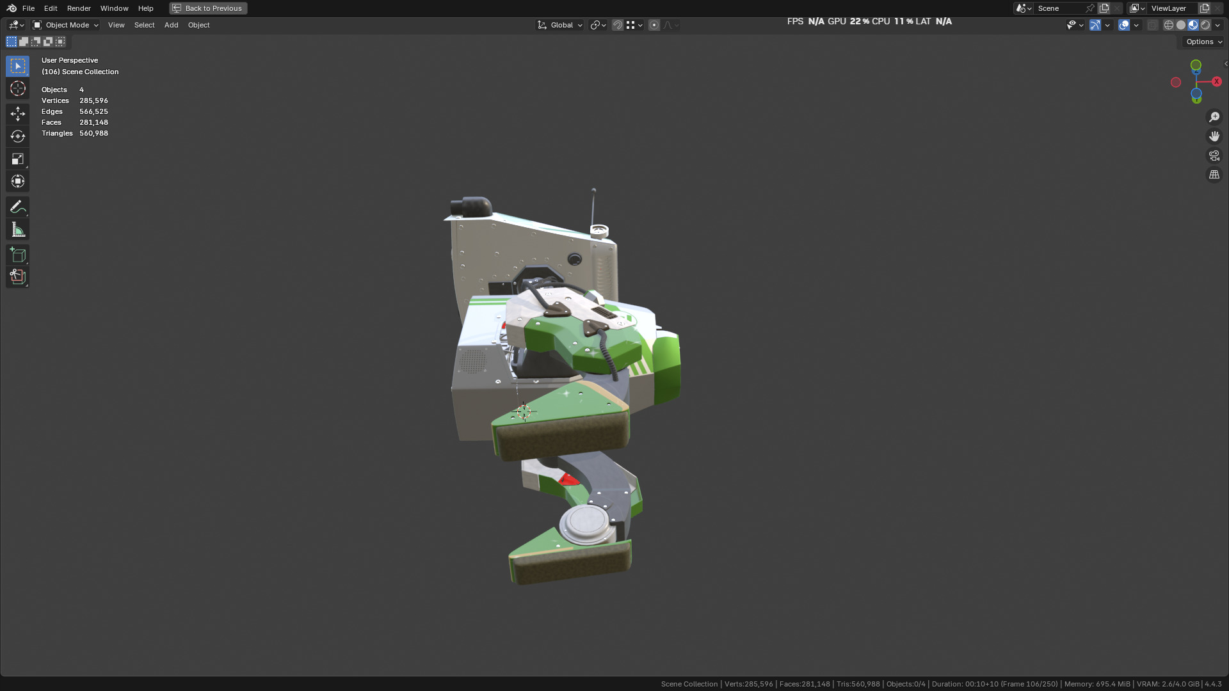Set selection mode to extend
This screenshot has height=691, width=1229.
point(24,42)
